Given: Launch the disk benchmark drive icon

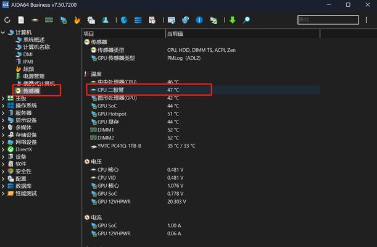Looking at the screenshot, I should [35, 20].
